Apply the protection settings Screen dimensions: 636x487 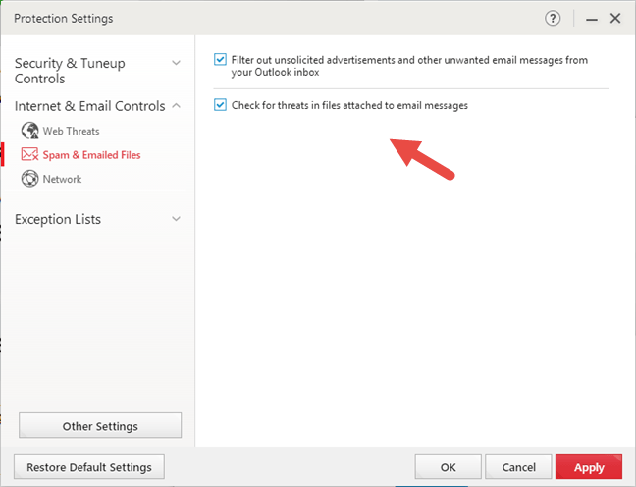tap(589, 467)
